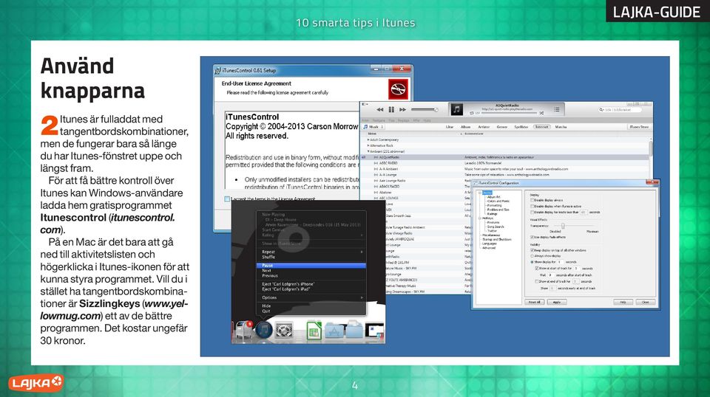Click the previous track button in iTunes

click(x=380, y=109)
